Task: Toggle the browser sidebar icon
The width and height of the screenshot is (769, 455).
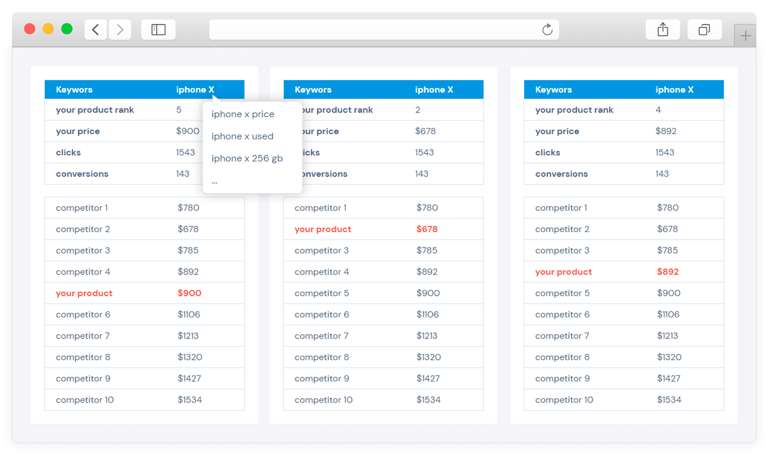Action: pyautogui.click(x=159, y=29)
